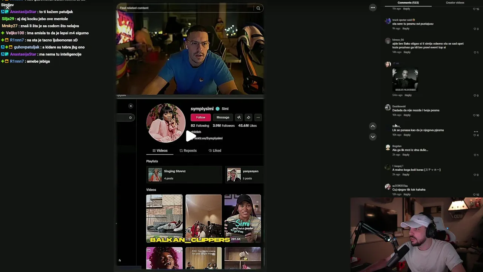Switch to the Reposts tab
The width and height of the screenshot is (483, 272).
pyautogui.click(x=188, y=150)
